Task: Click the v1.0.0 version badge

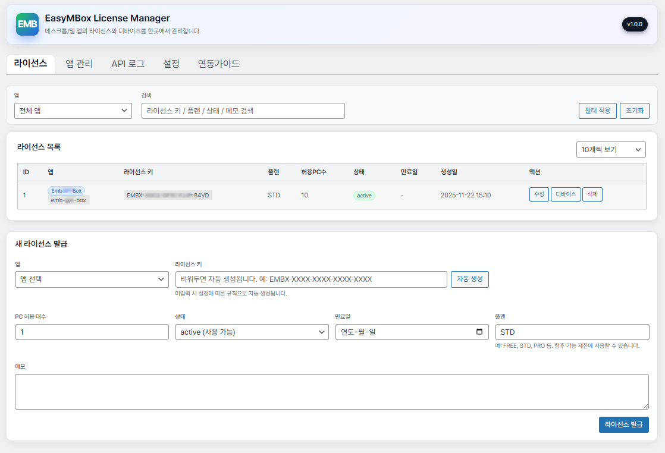Action: click(635, 24)
